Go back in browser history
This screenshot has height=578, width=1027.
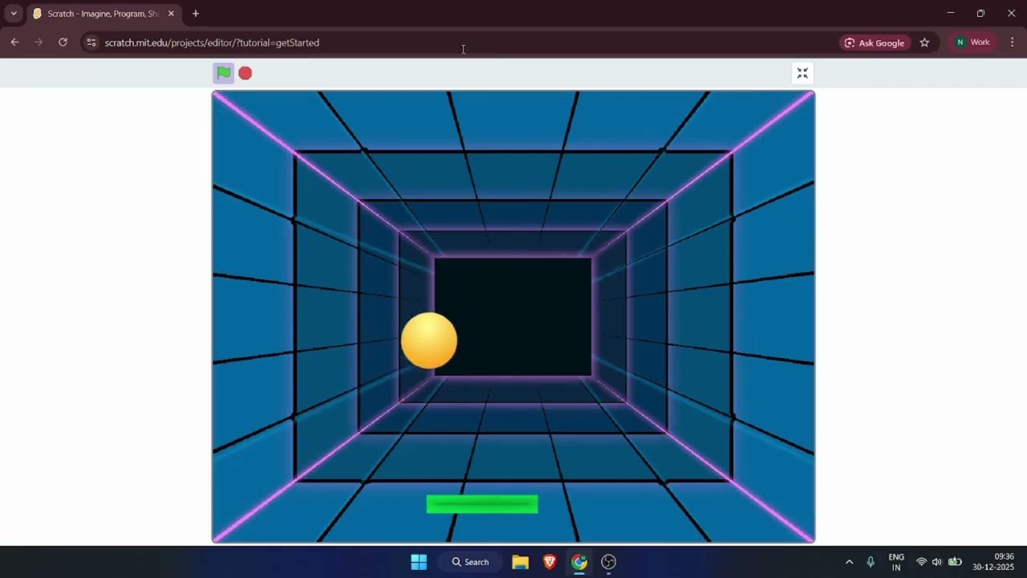point(14,43)
